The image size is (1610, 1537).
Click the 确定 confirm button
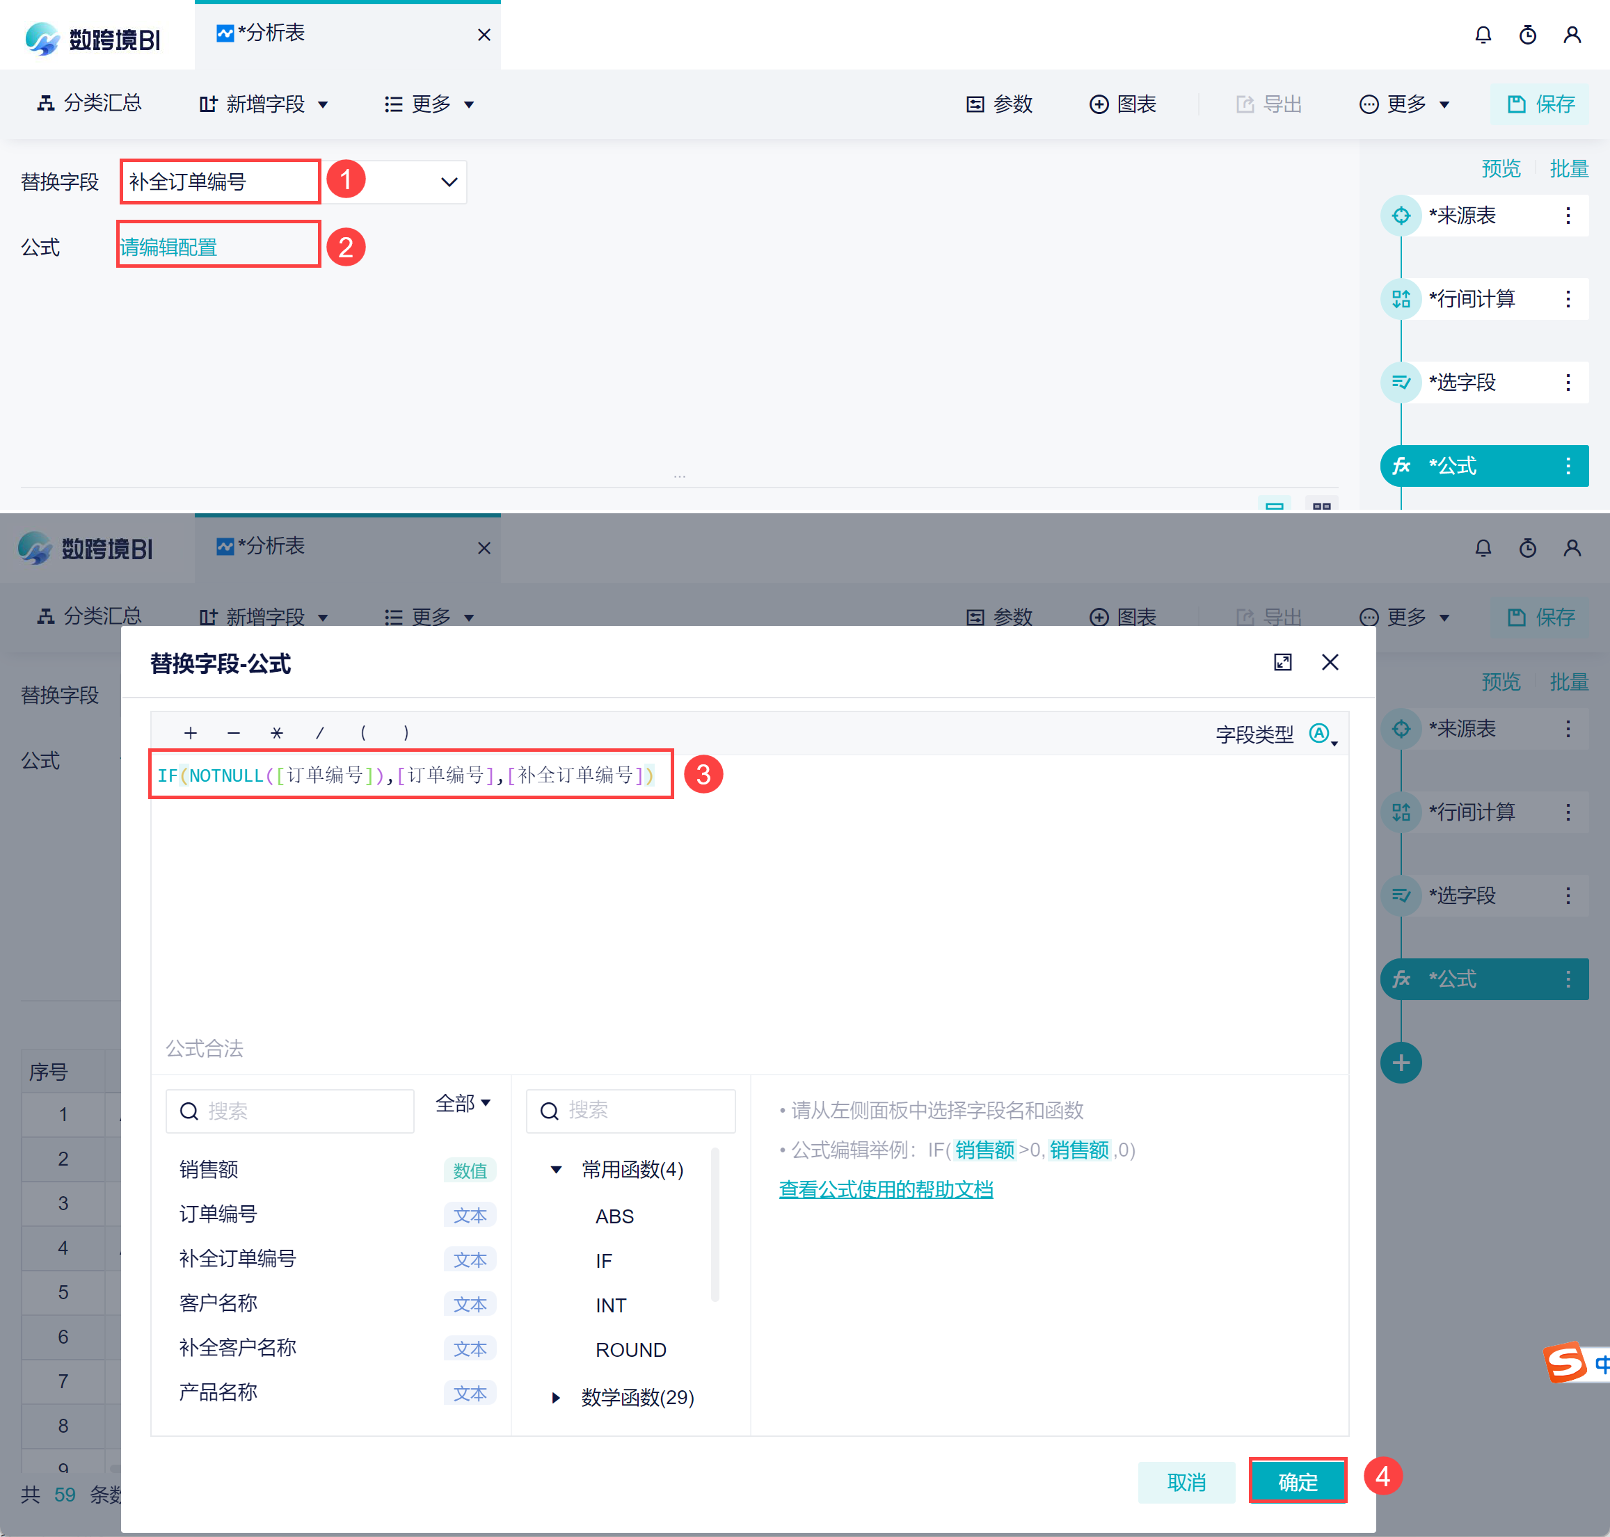pyautogui.click(x=1298, y=1481)
